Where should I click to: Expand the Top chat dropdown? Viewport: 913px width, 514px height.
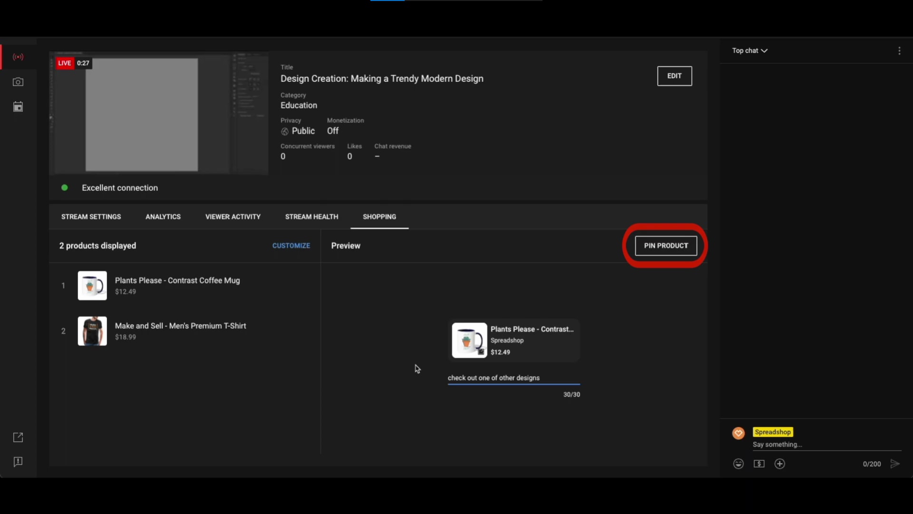[x=750, y=51]
